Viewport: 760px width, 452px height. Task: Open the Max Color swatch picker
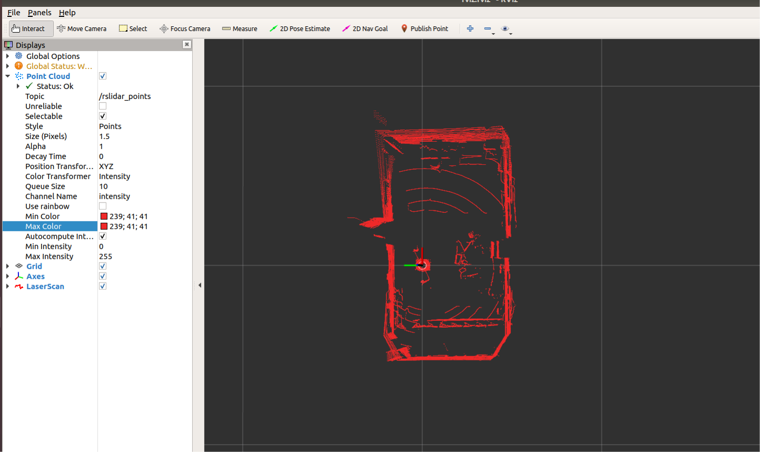click(103, 226)
